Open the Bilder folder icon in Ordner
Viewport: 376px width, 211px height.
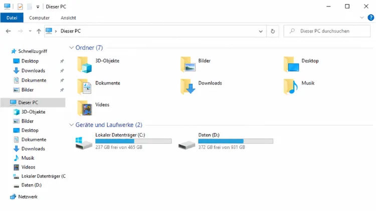point(188,64)
